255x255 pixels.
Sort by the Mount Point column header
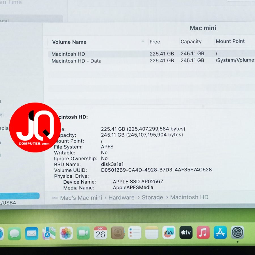point(230,41)
